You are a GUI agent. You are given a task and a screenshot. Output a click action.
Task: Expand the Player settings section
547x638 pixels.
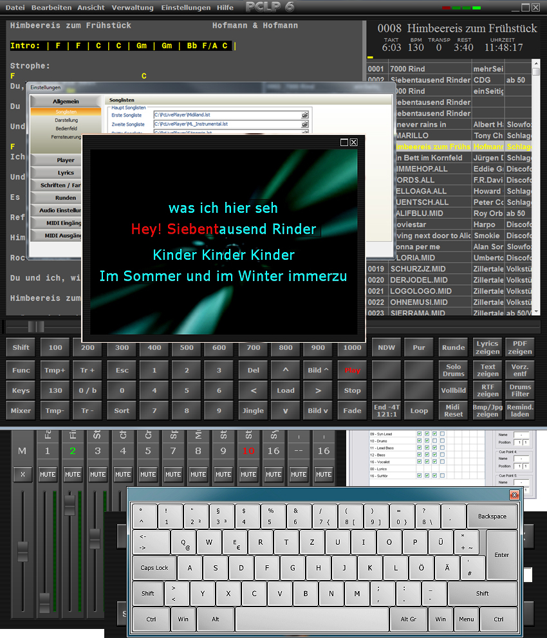click(66, 159)
